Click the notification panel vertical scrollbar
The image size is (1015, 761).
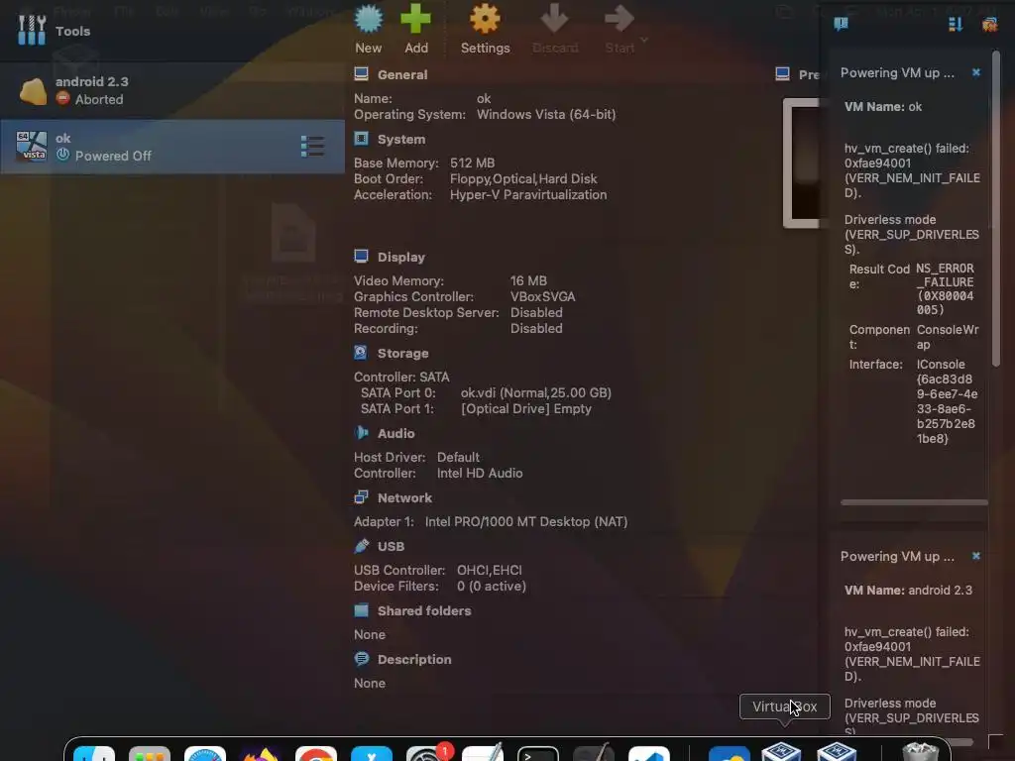click(996, 209)
